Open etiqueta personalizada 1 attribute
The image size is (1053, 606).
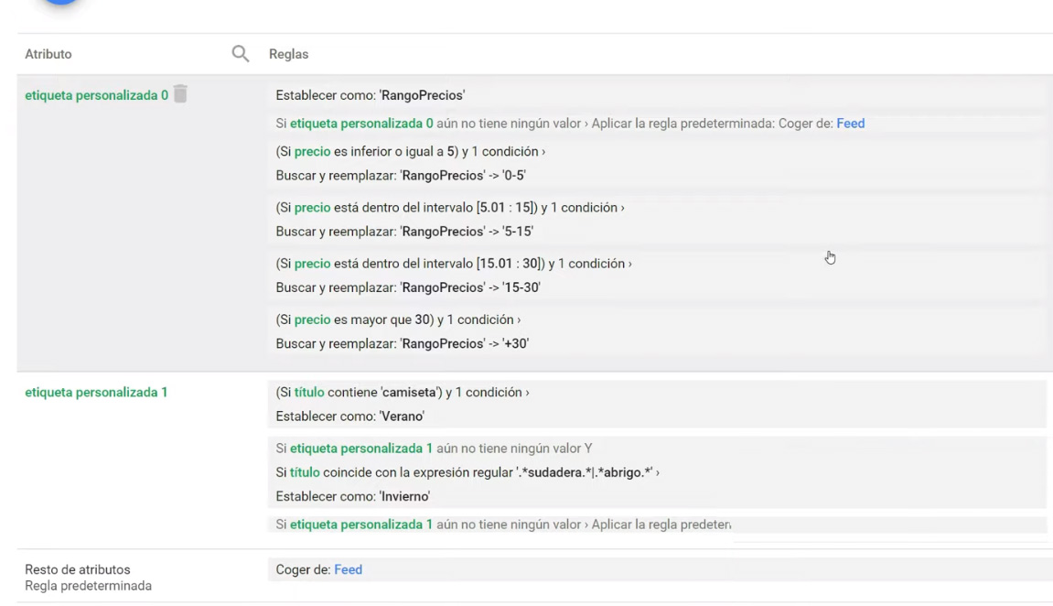(96, 393)
